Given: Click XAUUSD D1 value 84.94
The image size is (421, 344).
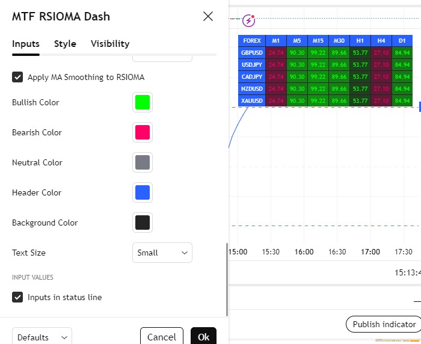Looking at the screenshot, I should (402, 101).
